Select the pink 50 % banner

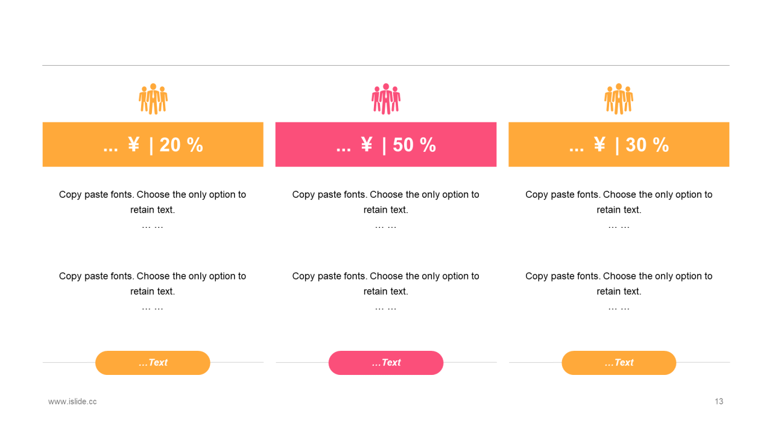(386, 145)
